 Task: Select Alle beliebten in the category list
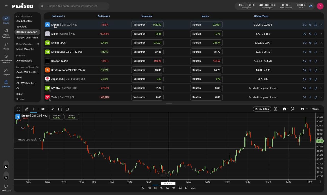tap(24, 21)
